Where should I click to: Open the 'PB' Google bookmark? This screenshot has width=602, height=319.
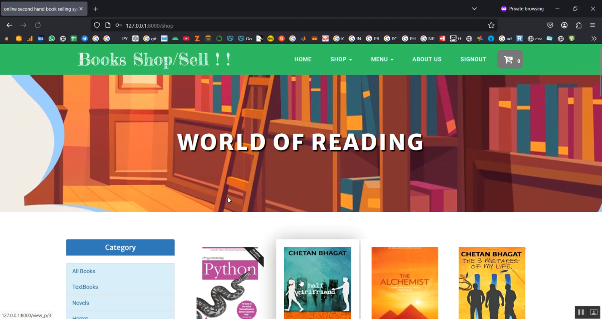point(372,39)
